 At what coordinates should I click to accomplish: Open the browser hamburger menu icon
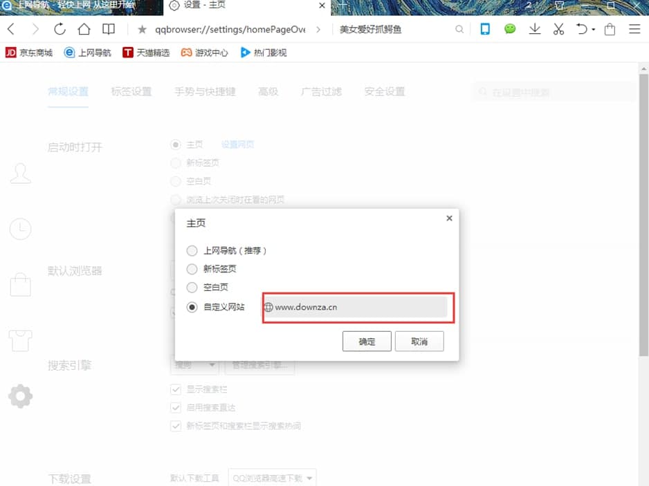pyautogui.click(x=634, y=29)
